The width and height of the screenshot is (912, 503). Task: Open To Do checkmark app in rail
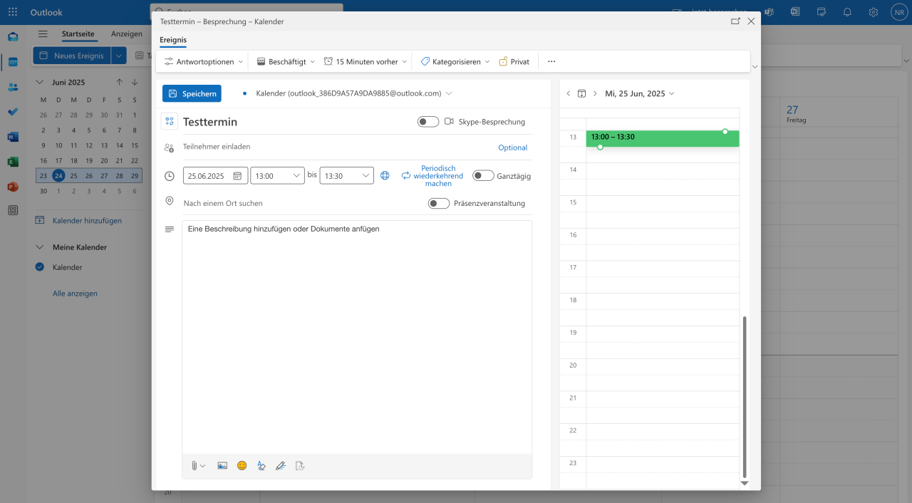pos(13,112)
